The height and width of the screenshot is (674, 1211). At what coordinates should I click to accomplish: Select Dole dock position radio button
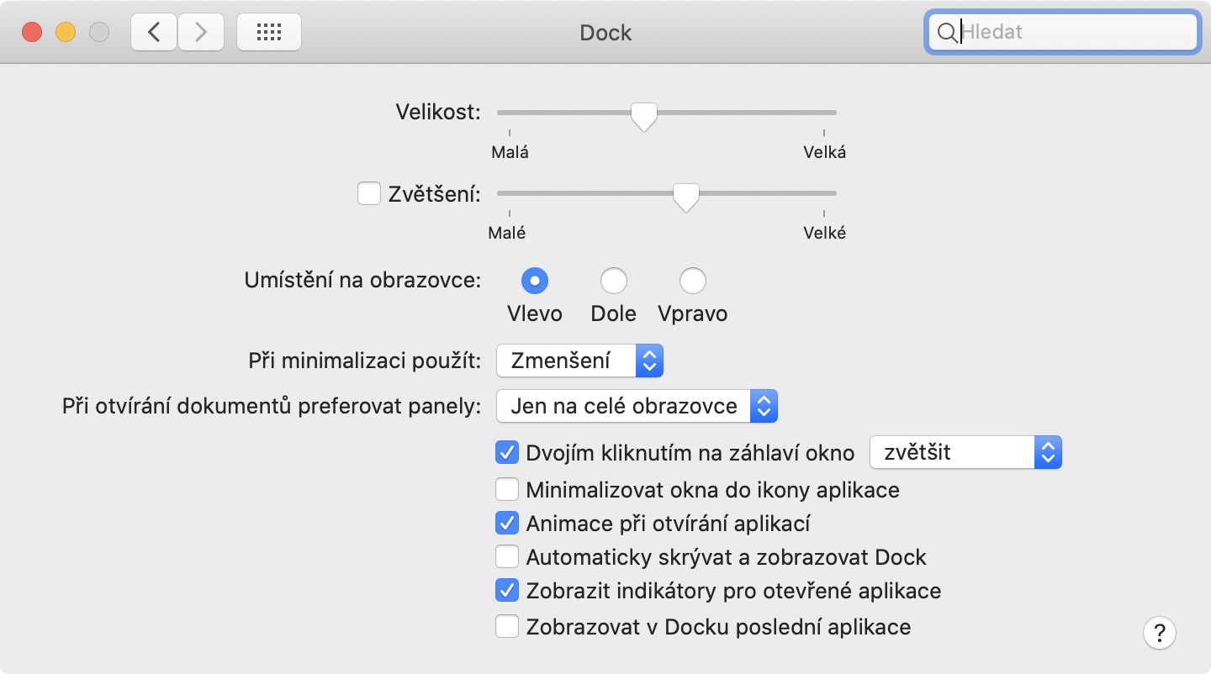point(613,281)
